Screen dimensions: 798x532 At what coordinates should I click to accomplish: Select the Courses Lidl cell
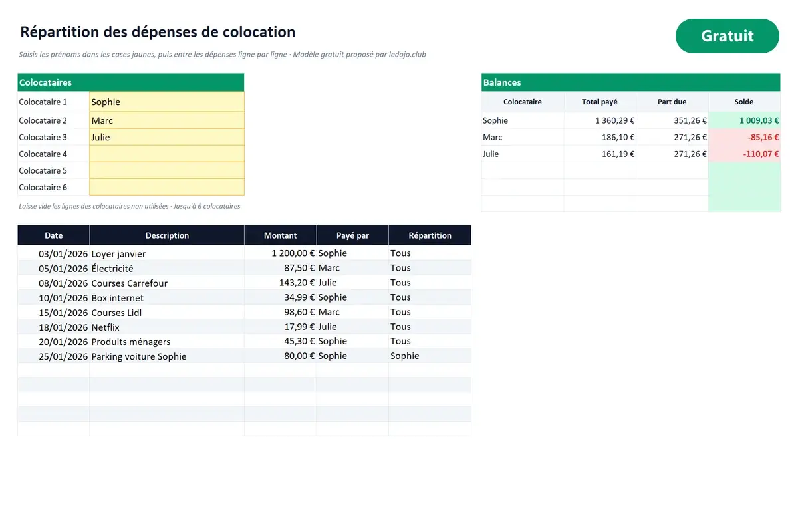[x=167, y=312]
